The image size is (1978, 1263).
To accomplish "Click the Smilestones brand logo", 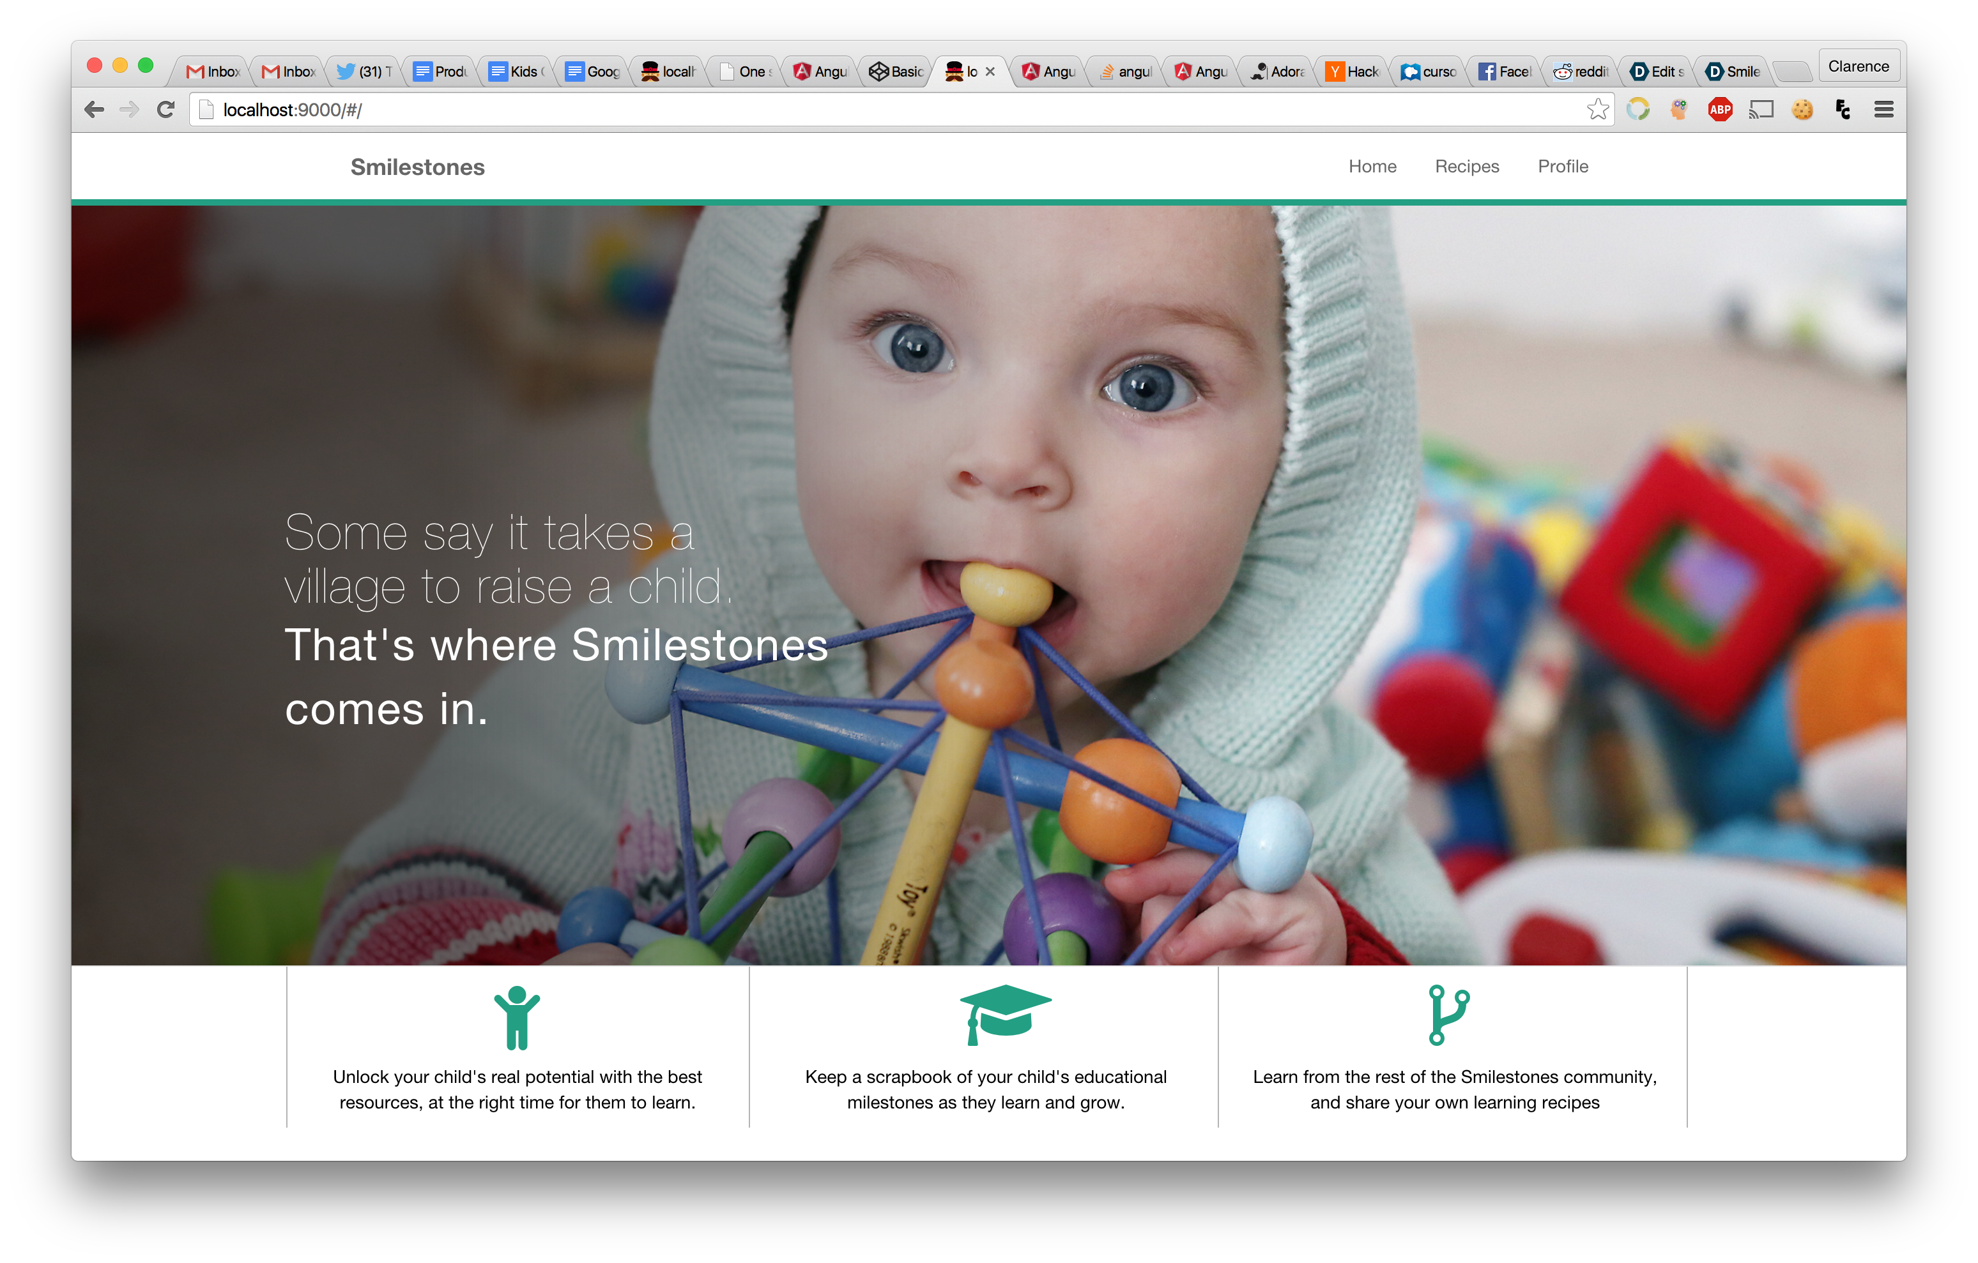I will click(417, 167).
